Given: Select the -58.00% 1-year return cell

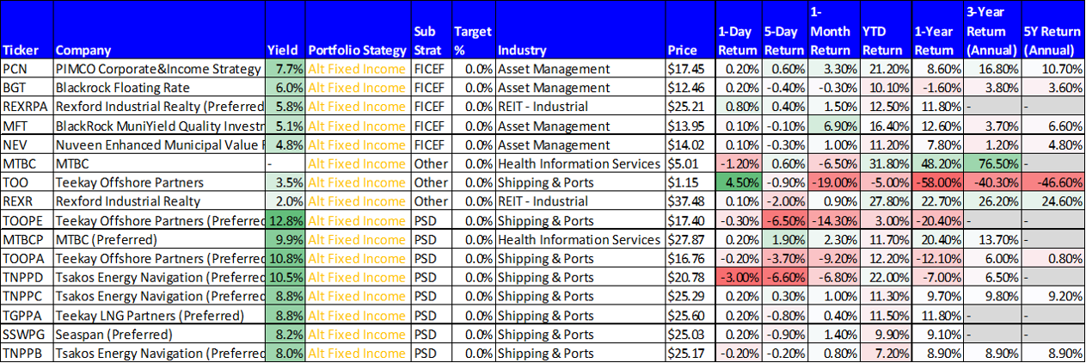Looking at the screenshot, I should [936, 182].
